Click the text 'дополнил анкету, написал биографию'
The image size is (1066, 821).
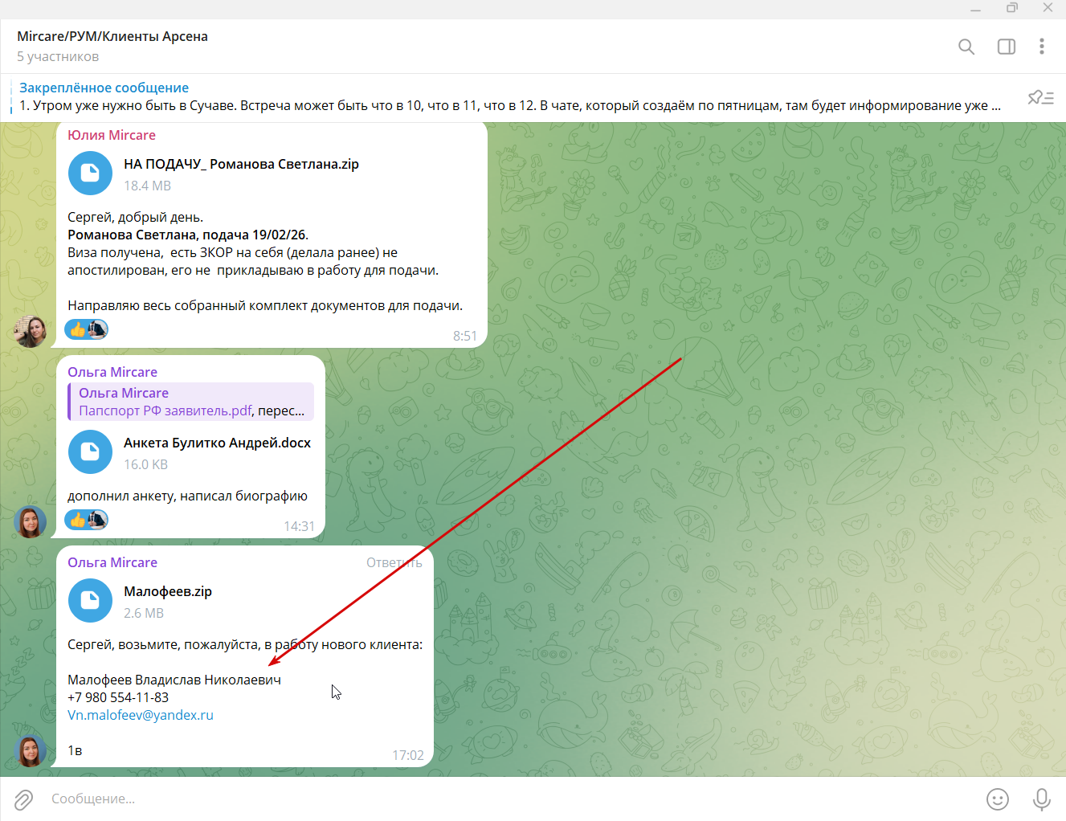(x=187, y=496)
